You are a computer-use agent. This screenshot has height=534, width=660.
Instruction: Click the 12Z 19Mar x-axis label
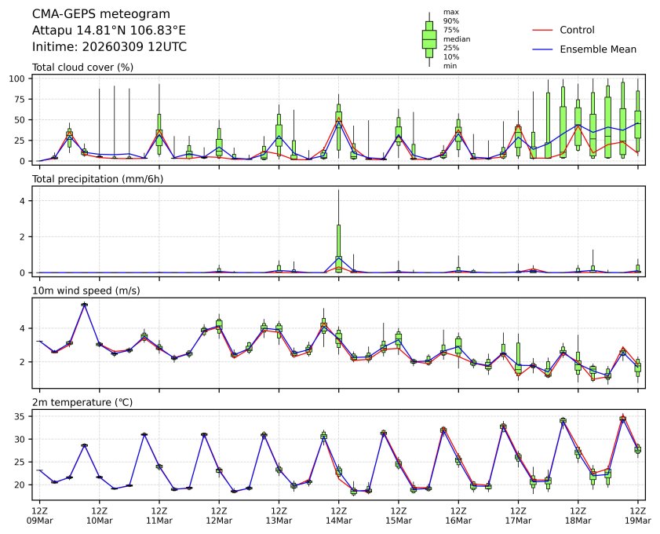click(x=637, y=515)
